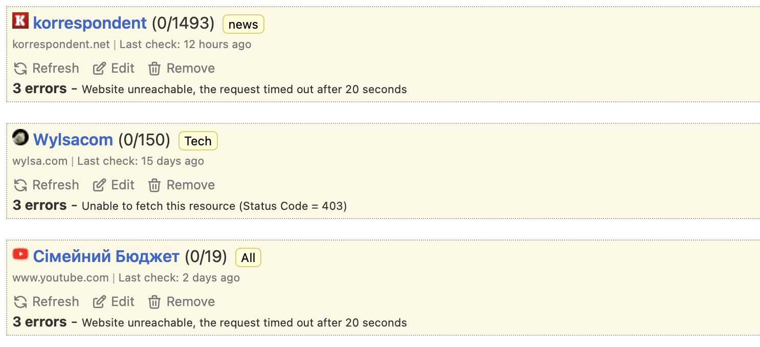Click the 3 errors message for korrespondent
760x347 pixels.
(x=40, y=89)
